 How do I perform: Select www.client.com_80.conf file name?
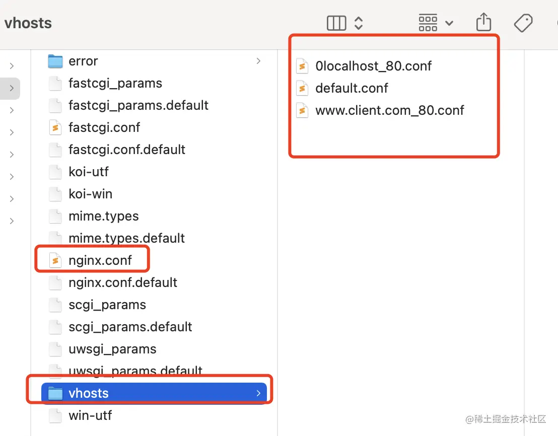point(390,111)
